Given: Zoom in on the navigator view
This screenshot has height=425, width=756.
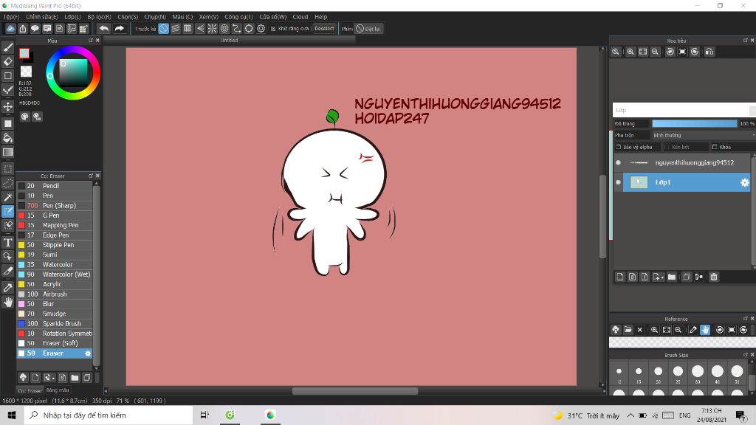Looking at the screenshot, I should [630, 52].
